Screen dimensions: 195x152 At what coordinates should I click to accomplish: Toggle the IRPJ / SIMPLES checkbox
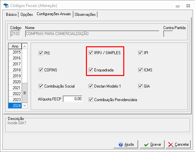click(91, 53)
